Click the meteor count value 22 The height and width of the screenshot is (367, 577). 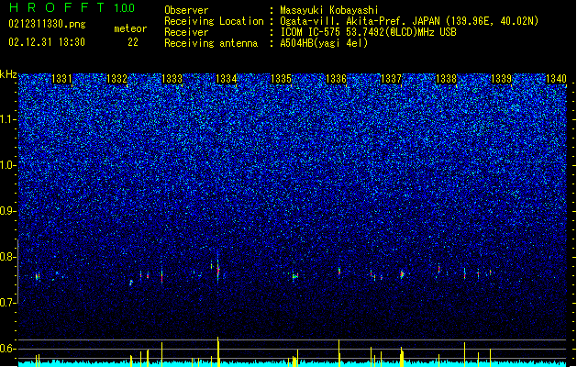133,42
